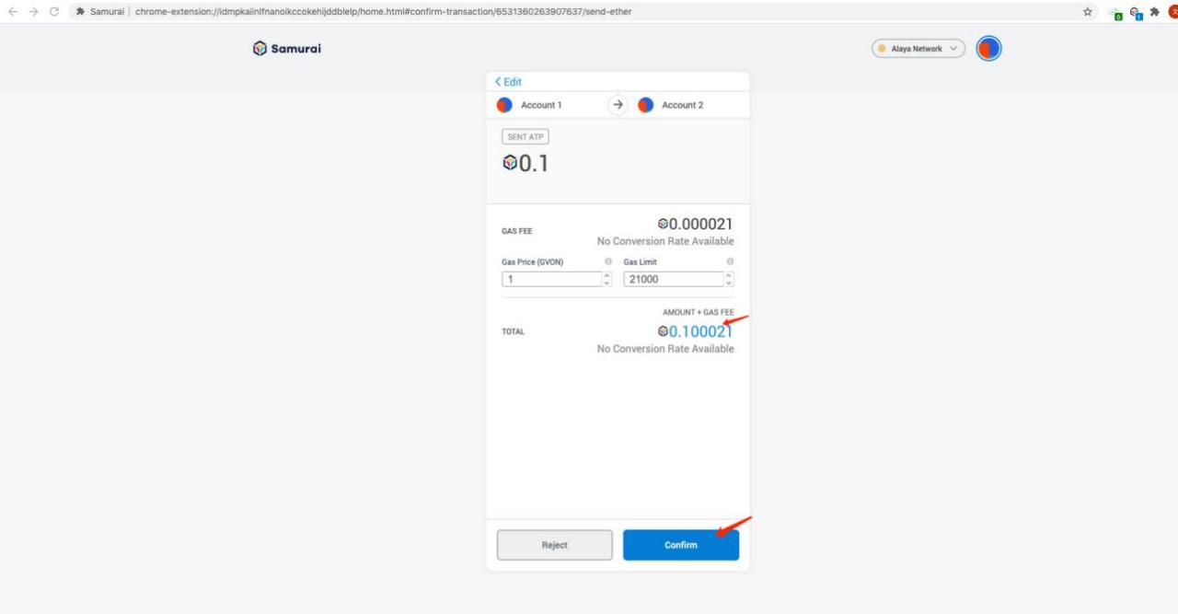1178x614 pixels.
Task: Reject the transaction
Action: coord(554,545)
